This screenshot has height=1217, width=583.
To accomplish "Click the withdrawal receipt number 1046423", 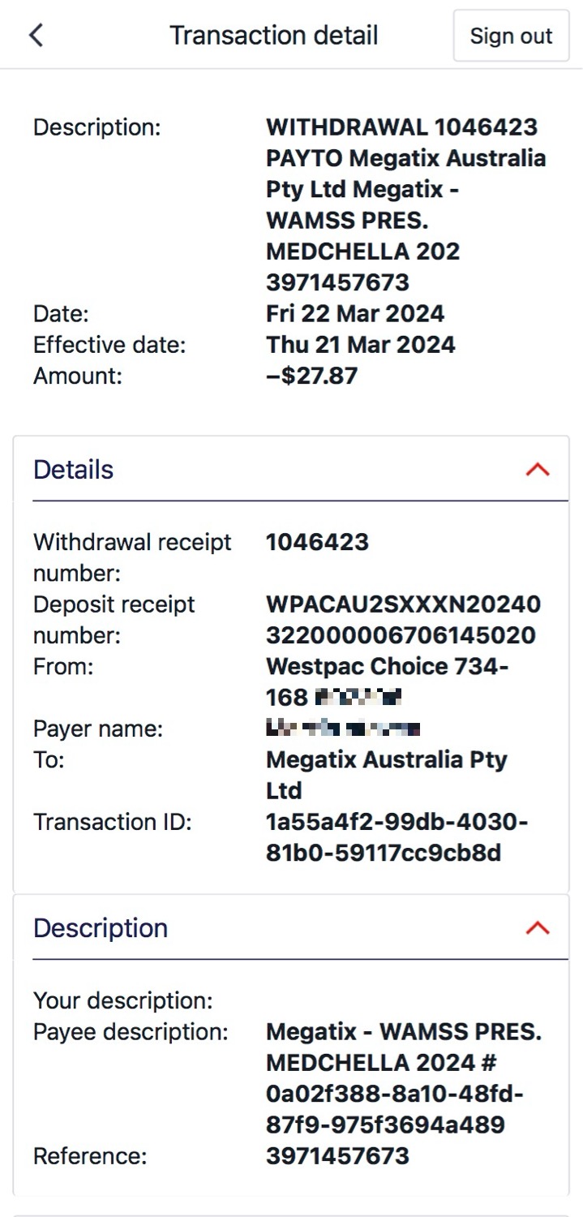I will [316, 541].
